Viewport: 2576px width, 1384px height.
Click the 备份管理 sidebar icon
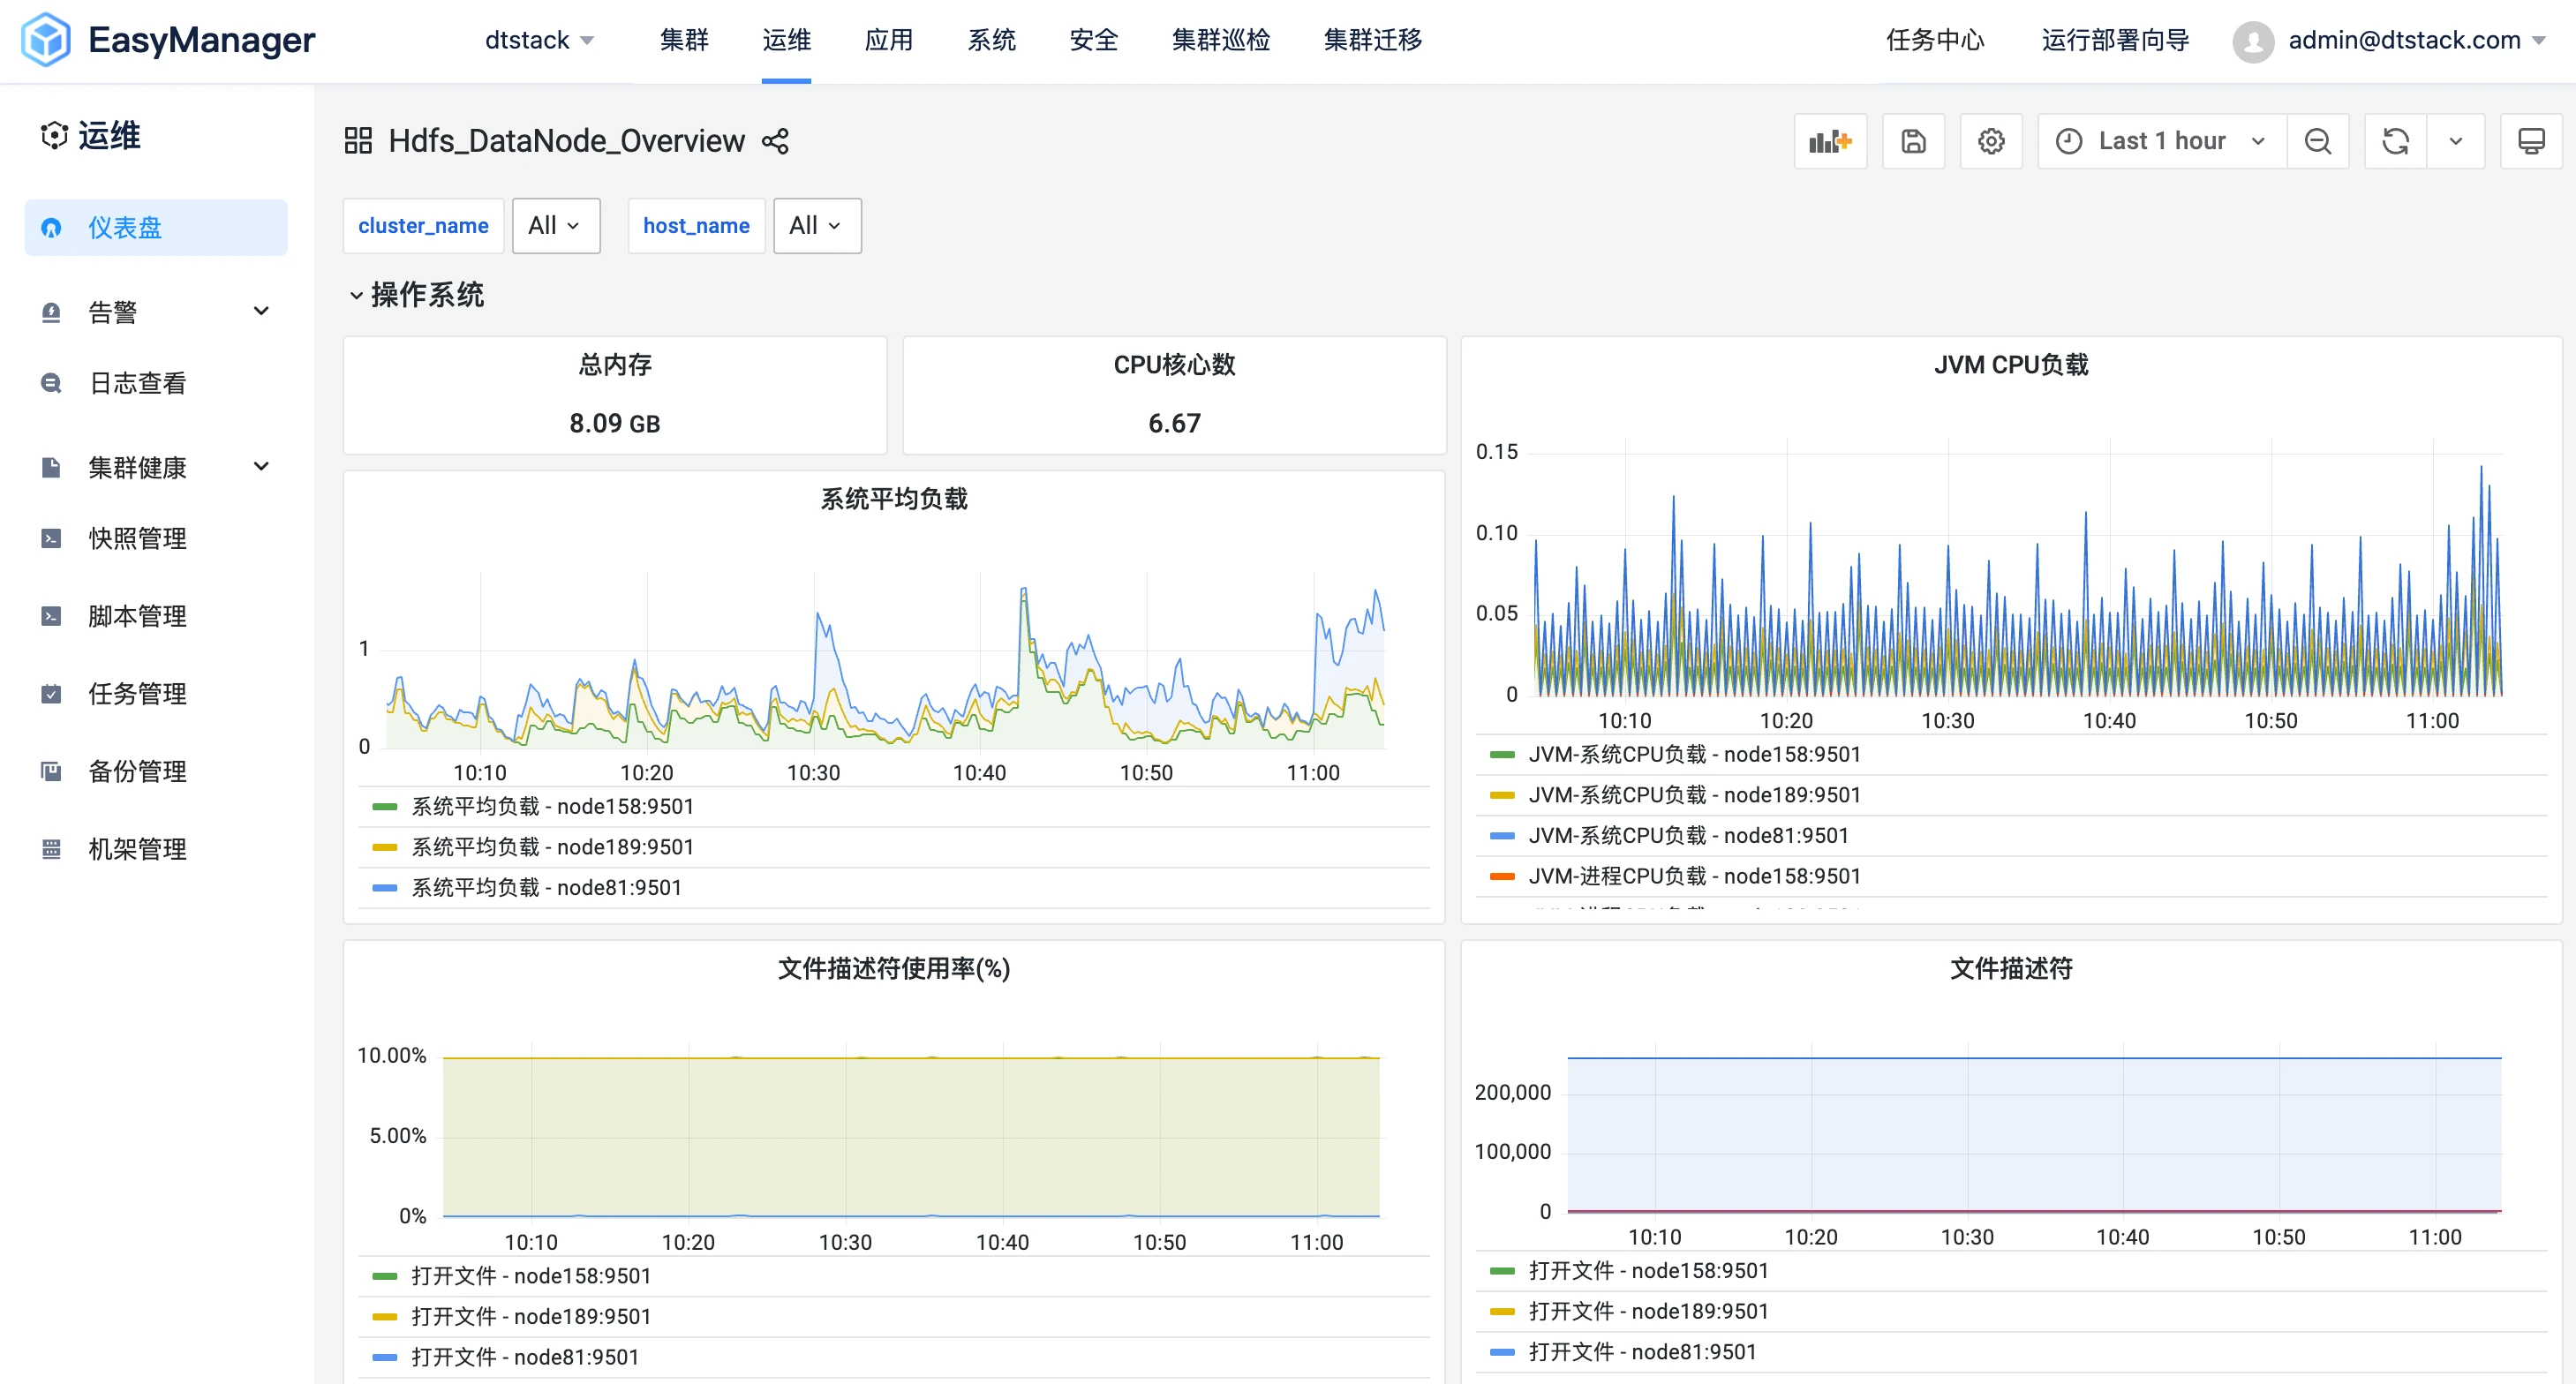(x=51, y=771)
